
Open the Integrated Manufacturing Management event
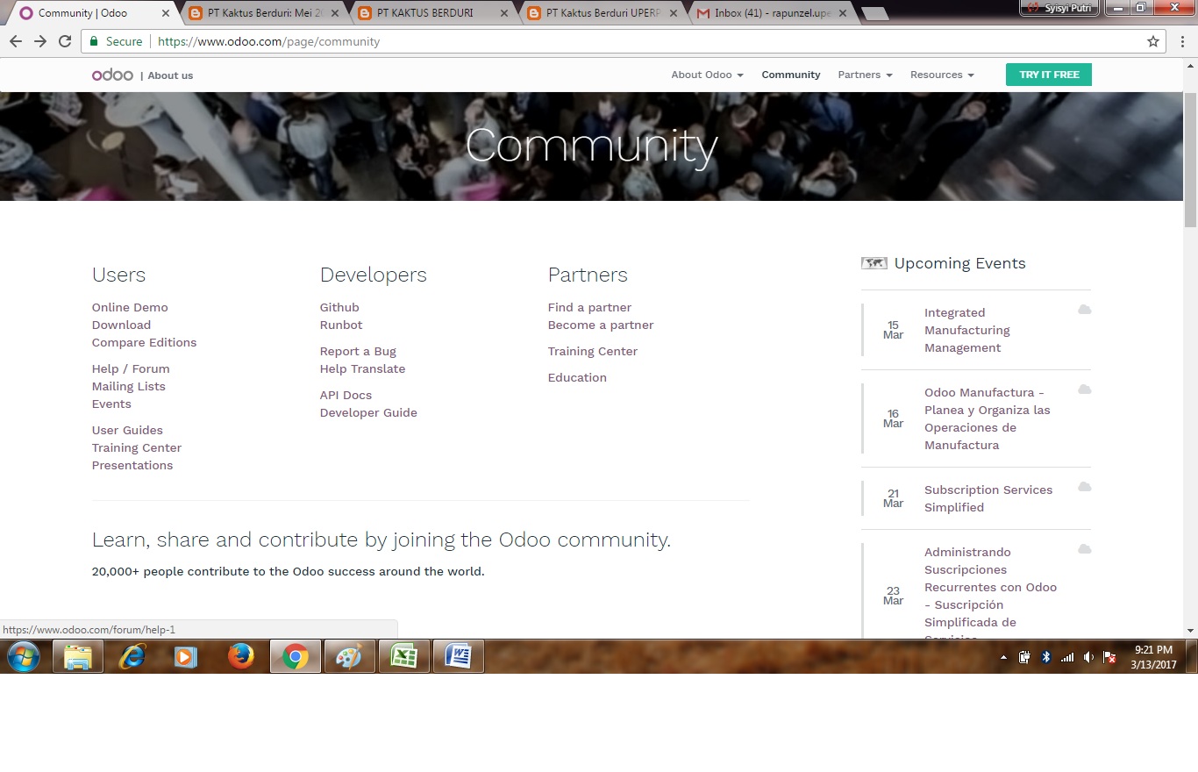[967, 330]
